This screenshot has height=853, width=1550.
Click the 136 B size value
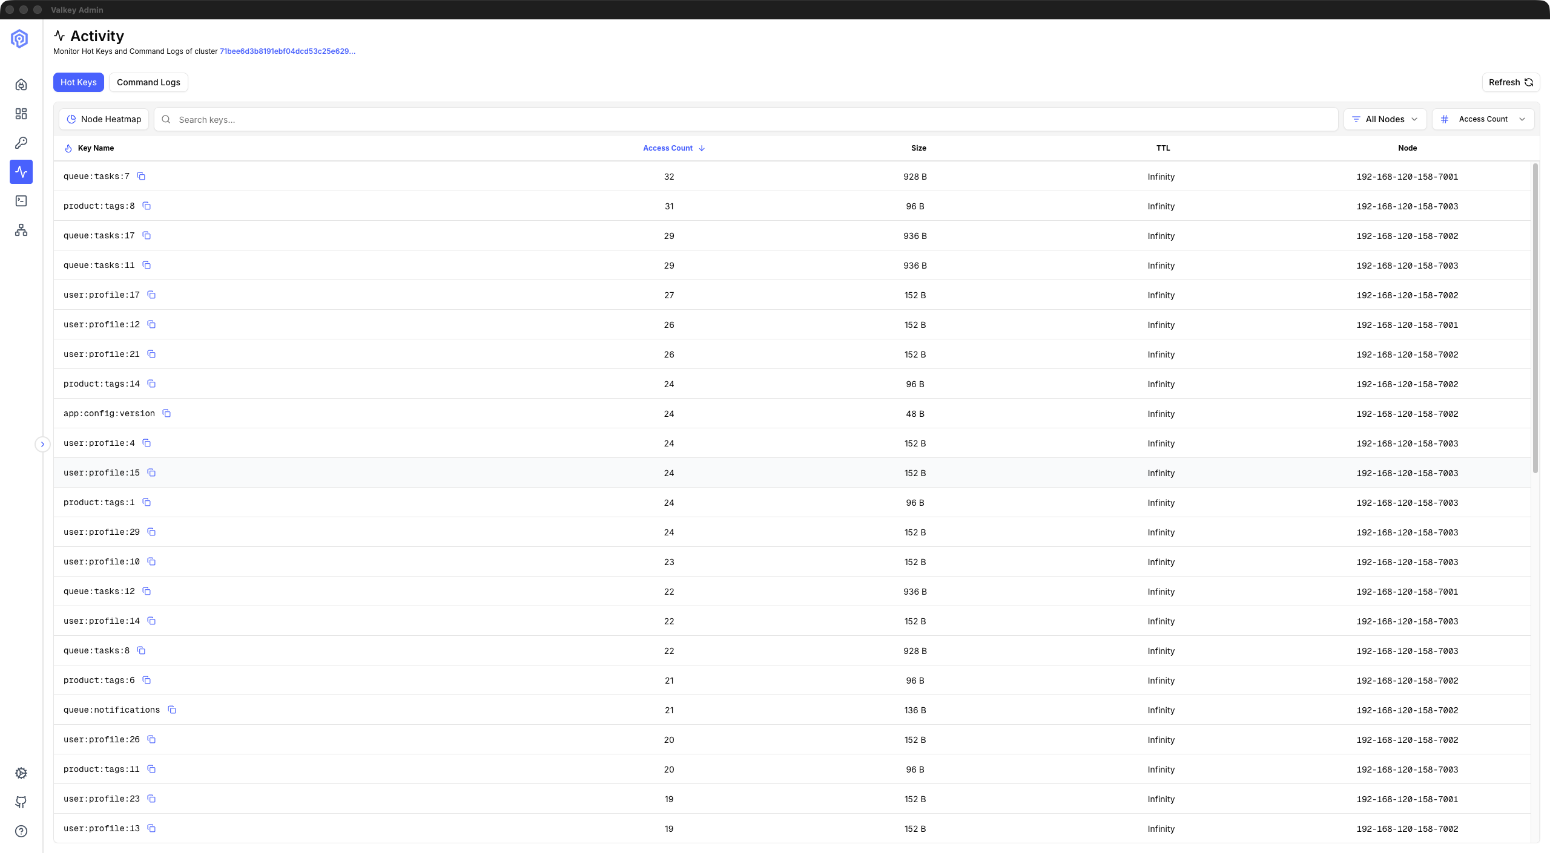(x=915, y=710)
